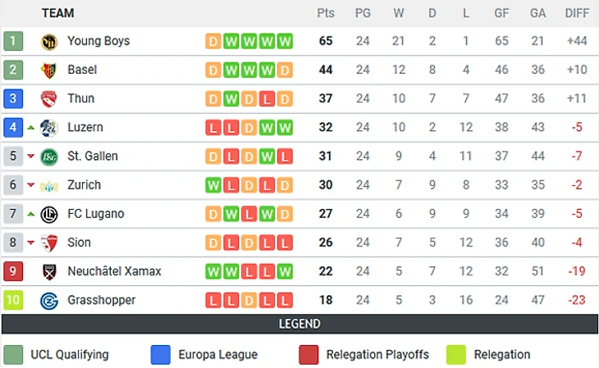
Task: Click the red Relegation Playoffs legend swatch
Action: (x=309, y=355)
